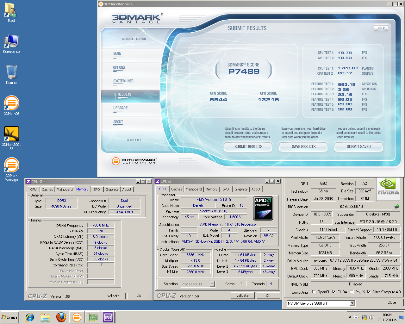
Task: Click the Старт start button
Action: (10, 317)
